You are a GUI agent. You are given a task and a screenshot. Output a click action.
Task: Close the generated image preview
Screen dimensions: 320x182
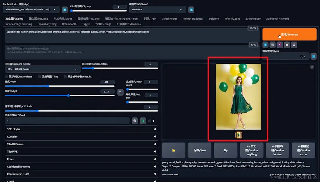(312, 67)
